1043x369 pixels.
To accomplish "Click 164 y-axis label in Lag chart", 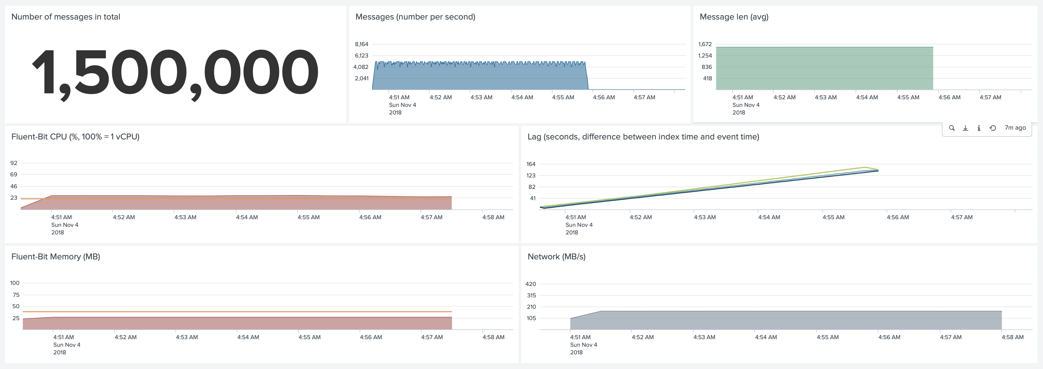I will pos(531,164).
